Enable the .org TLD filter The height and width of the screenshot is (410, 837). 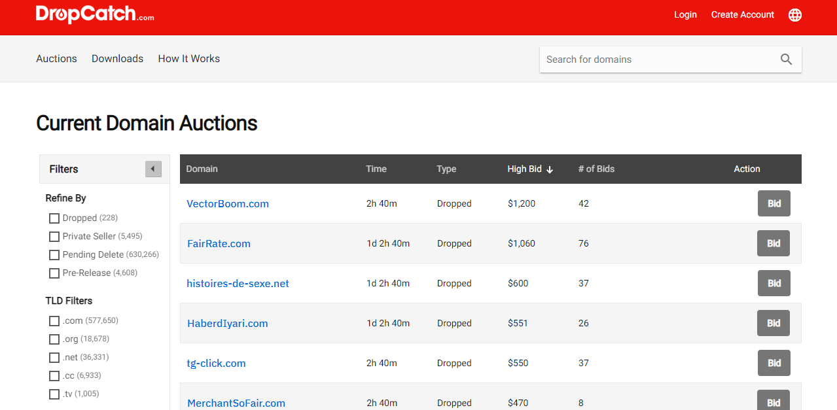pyautogui.click(x=54, y=339)
